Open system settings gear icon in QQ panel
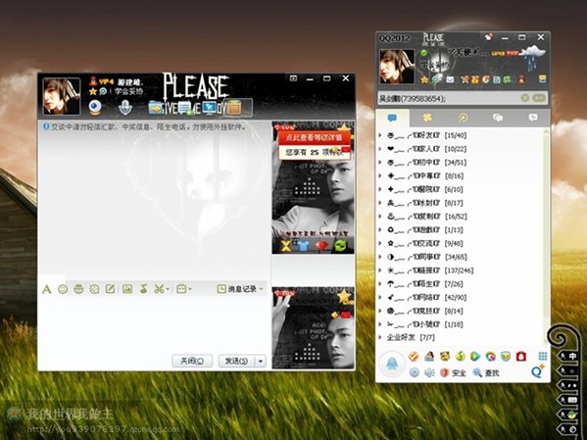 point(415,372)
